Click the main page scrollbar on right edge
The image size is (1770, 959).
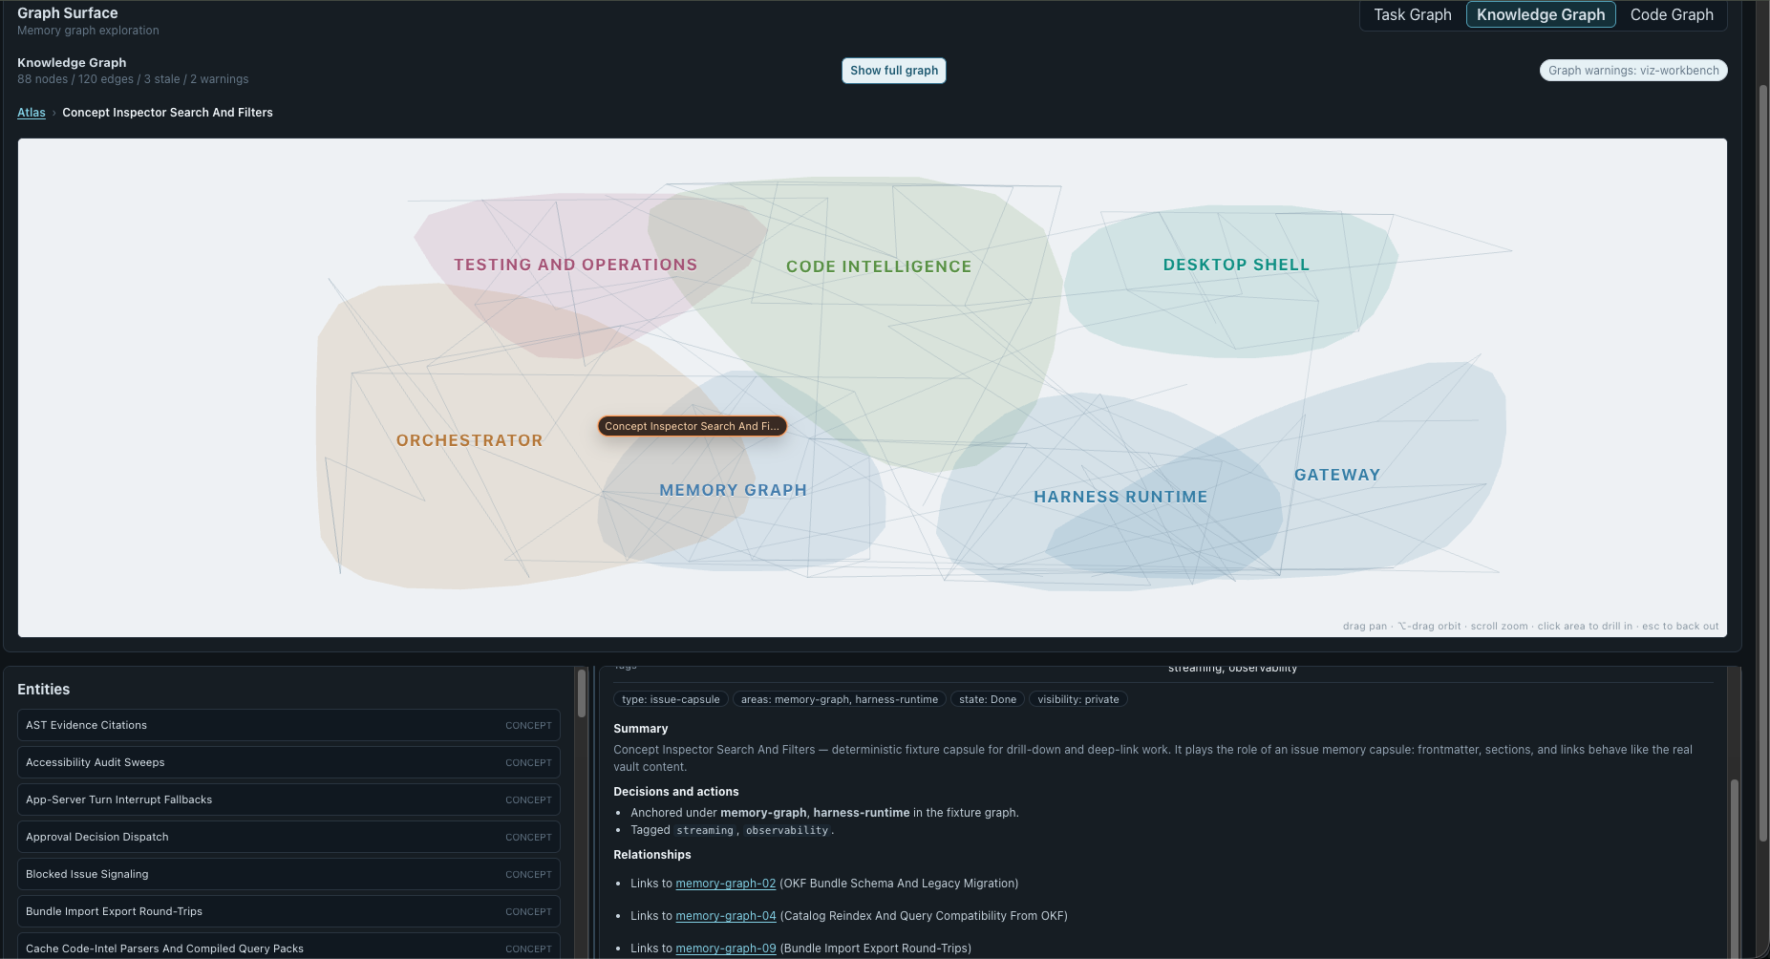click(x=1763, y=463)
